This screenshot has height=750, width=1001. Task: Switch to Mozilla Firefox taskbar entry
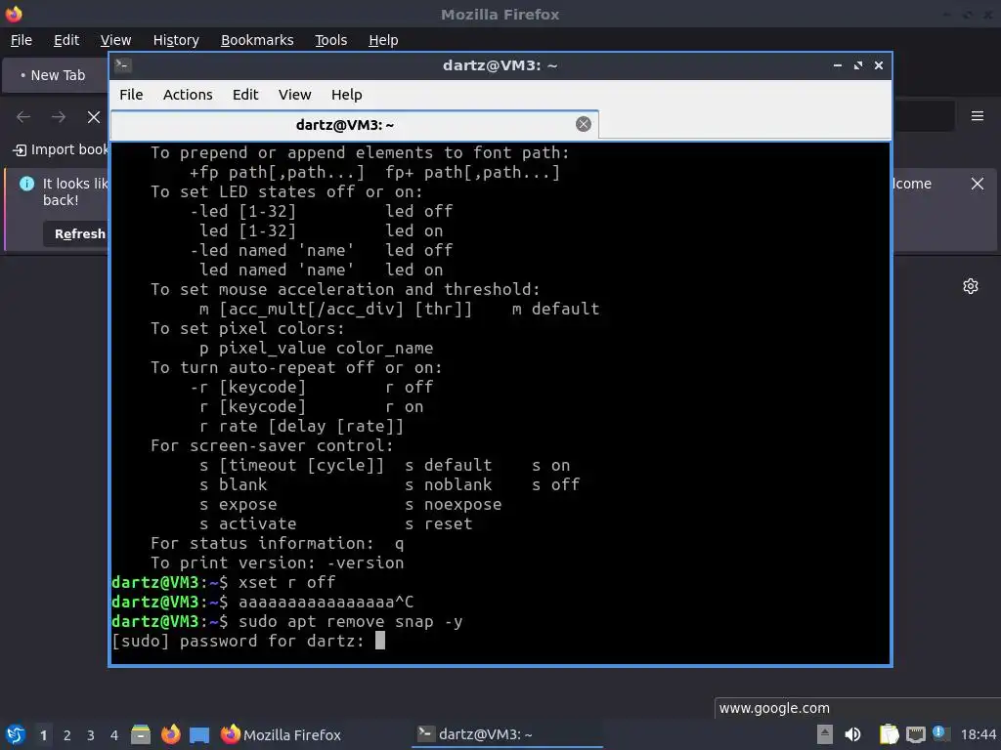click(281, 734)
